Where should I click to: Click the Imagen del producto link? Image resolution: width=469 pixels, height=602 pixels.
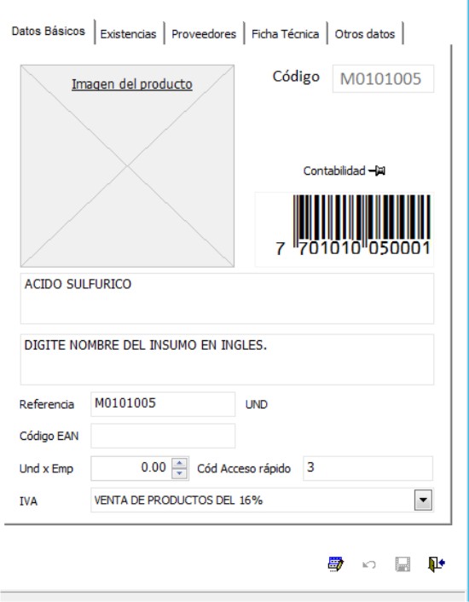[x=132, y=84]
